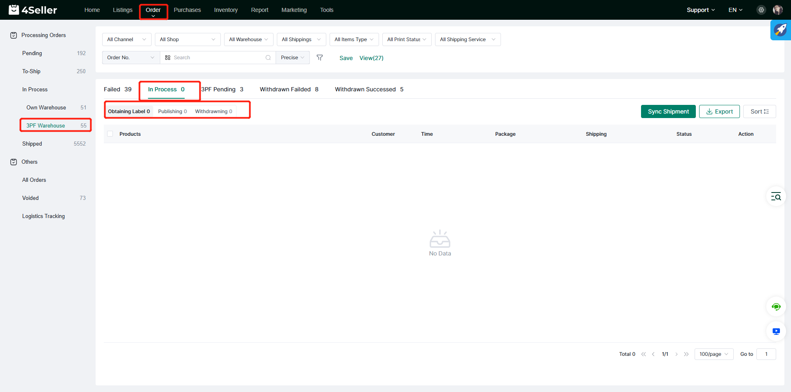Viewport: 791px width, 392px height.
Task: Click the magnifier icon in search box
Action: point(268,58)
